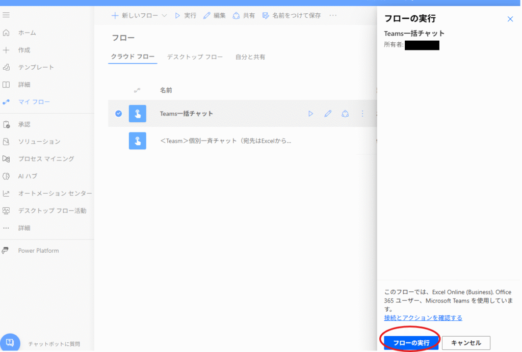Click the desktop flow activity monitor icon
The width and height of the screenshot is (522, 352).
click(x=6, y=210)
